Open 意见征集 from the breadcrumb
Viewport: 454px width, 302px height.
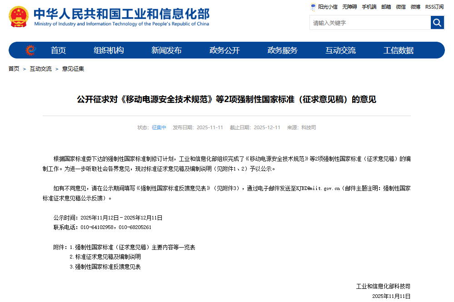[x=73, y=69]
